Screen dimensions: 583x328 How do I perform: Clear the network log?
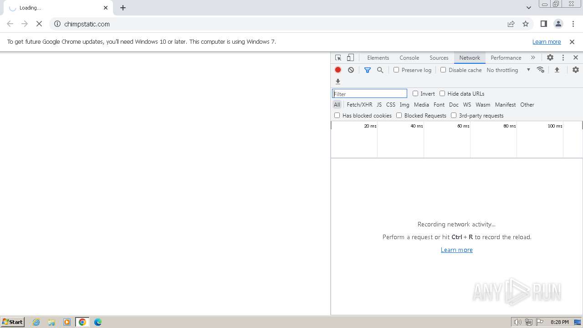(x=351, y=70)
